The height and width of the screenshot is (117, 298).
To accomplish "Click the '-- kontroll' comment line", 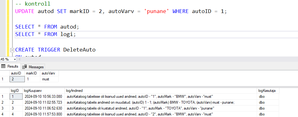I will point(33,4).
